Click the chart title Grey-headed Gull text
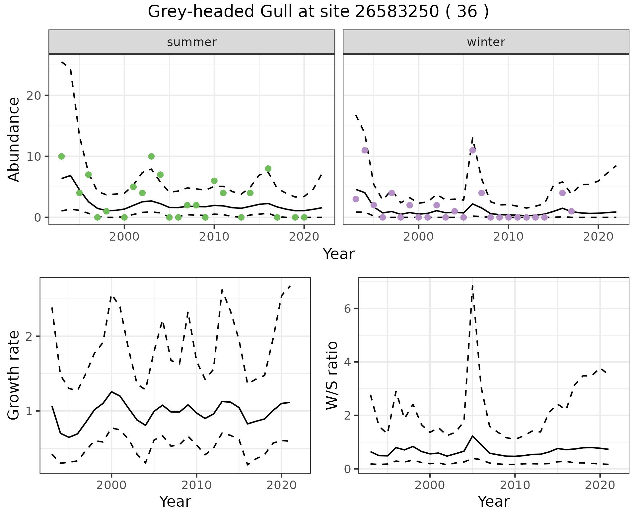This screenshot has width=637, height=517. (x=318, y=12)
